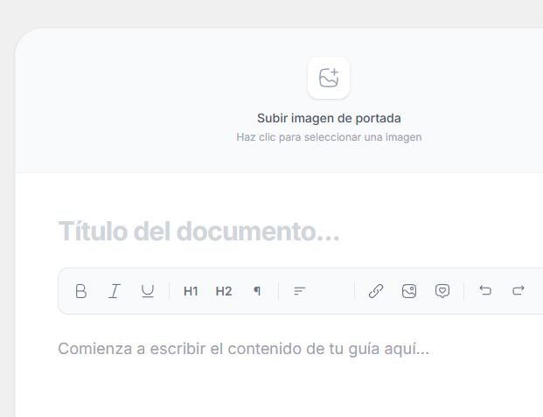Apply H1 heading style
Image resolution: width=543 pixels, height=417 pixels.
[191, 291]
